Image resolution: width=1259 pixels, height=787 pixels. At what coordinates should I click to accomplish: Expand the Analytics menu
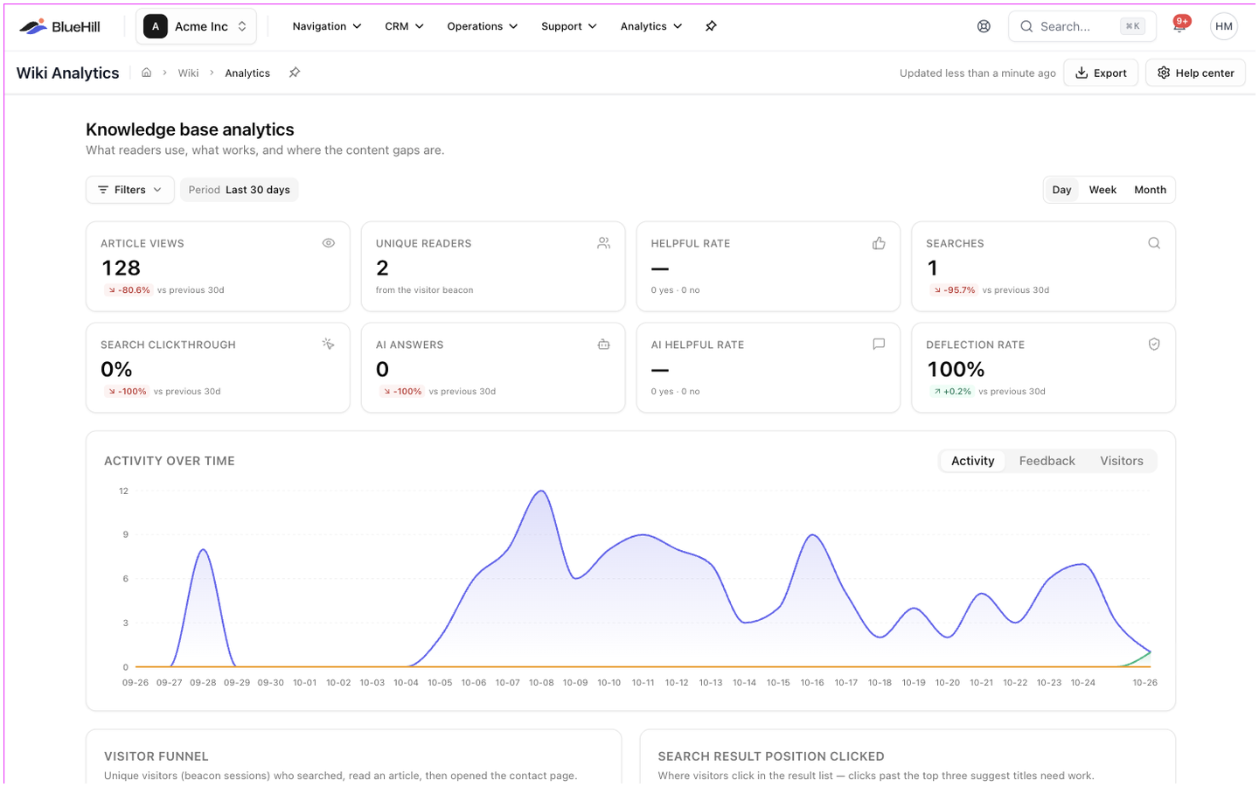click(651, 26)
